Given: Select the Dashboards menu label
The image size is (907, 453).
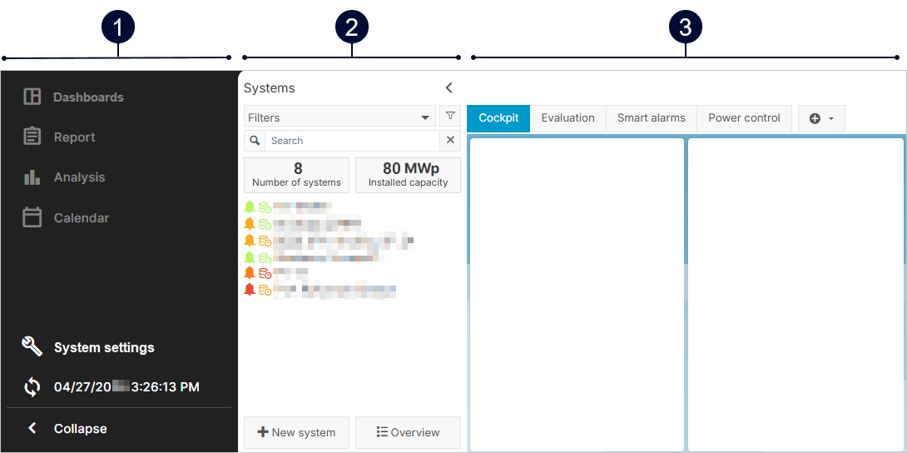Looking at the screenshot, I should [88, 97].
